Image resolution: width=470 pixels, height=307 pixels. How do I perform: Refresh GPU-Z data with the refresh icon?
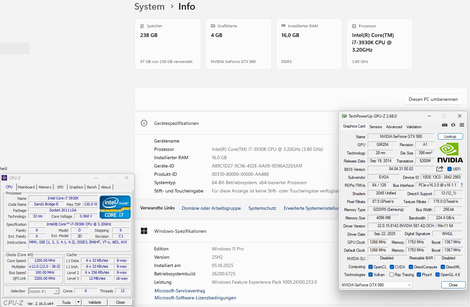pyautogui.click(x=453, y=125)
